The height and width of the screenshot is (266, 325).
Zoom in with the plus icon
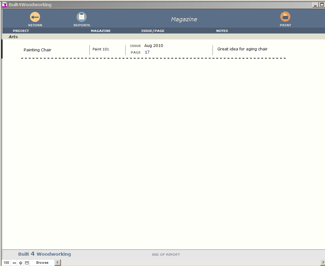coord(21,263)
